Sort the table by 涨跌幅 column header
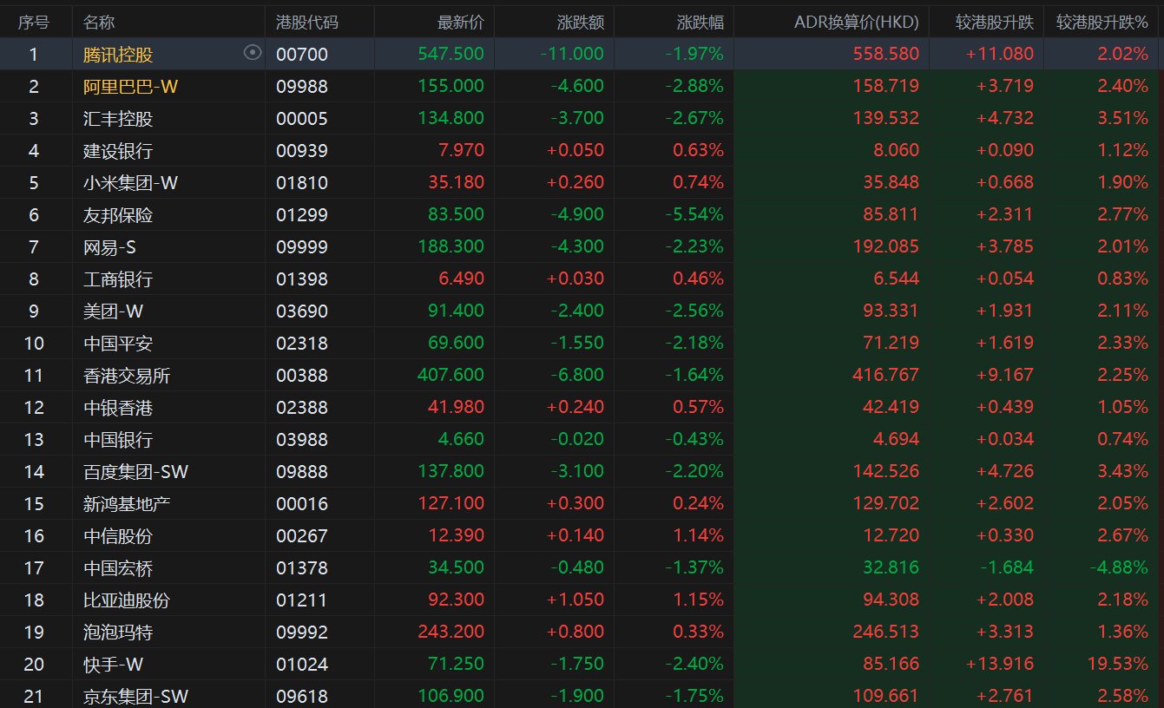 pos(700,23)
